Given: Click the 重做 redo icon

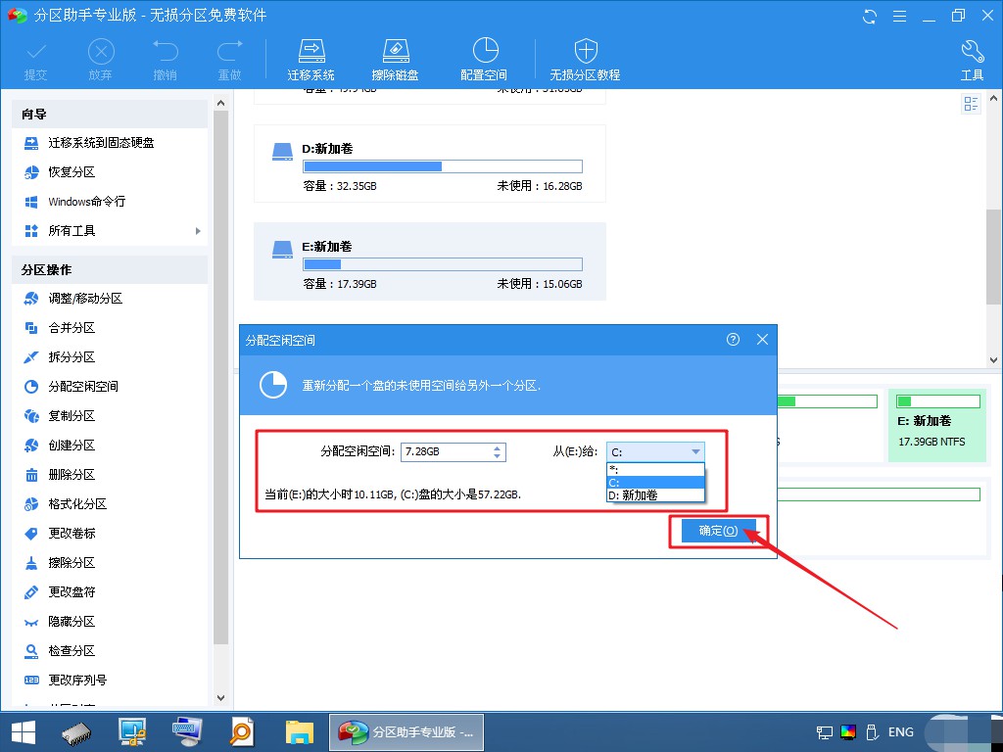Looking at the screenshot, I should [229, 60].
